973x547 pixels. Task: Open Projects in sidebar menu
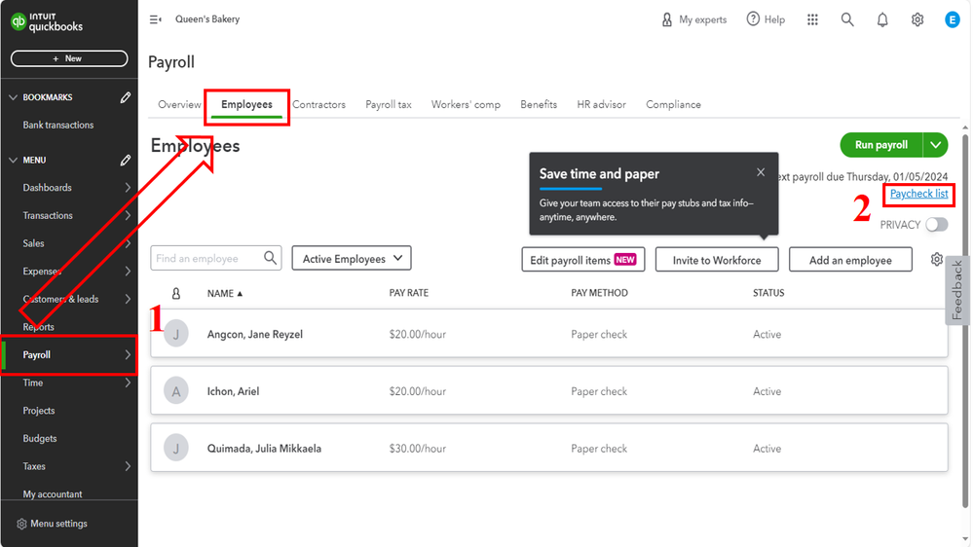click(39, 411)
